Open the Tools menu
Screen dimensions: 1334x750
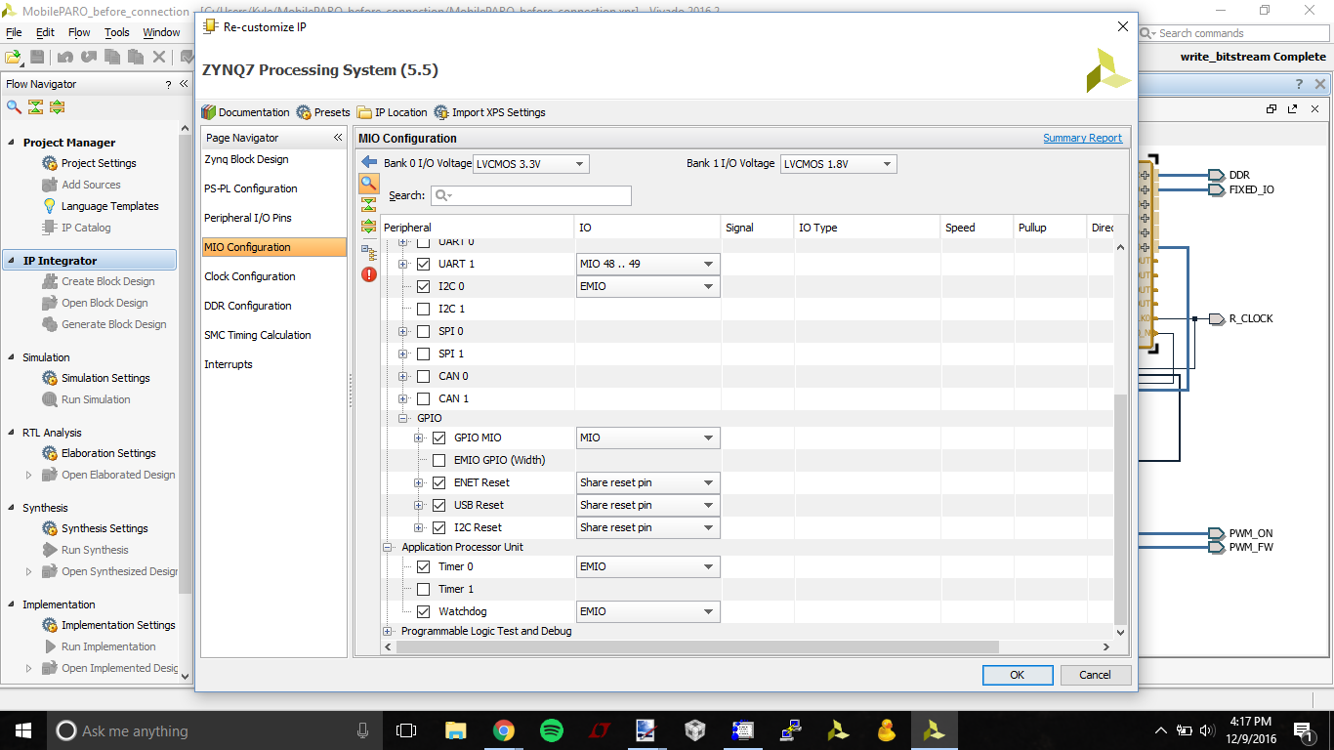[x=117, y=32]
